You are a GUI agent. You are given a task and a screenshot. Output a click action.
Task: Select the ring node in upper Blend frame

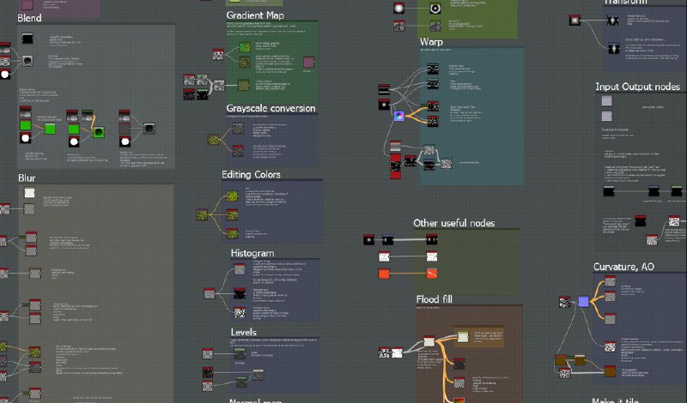(27, 60)
